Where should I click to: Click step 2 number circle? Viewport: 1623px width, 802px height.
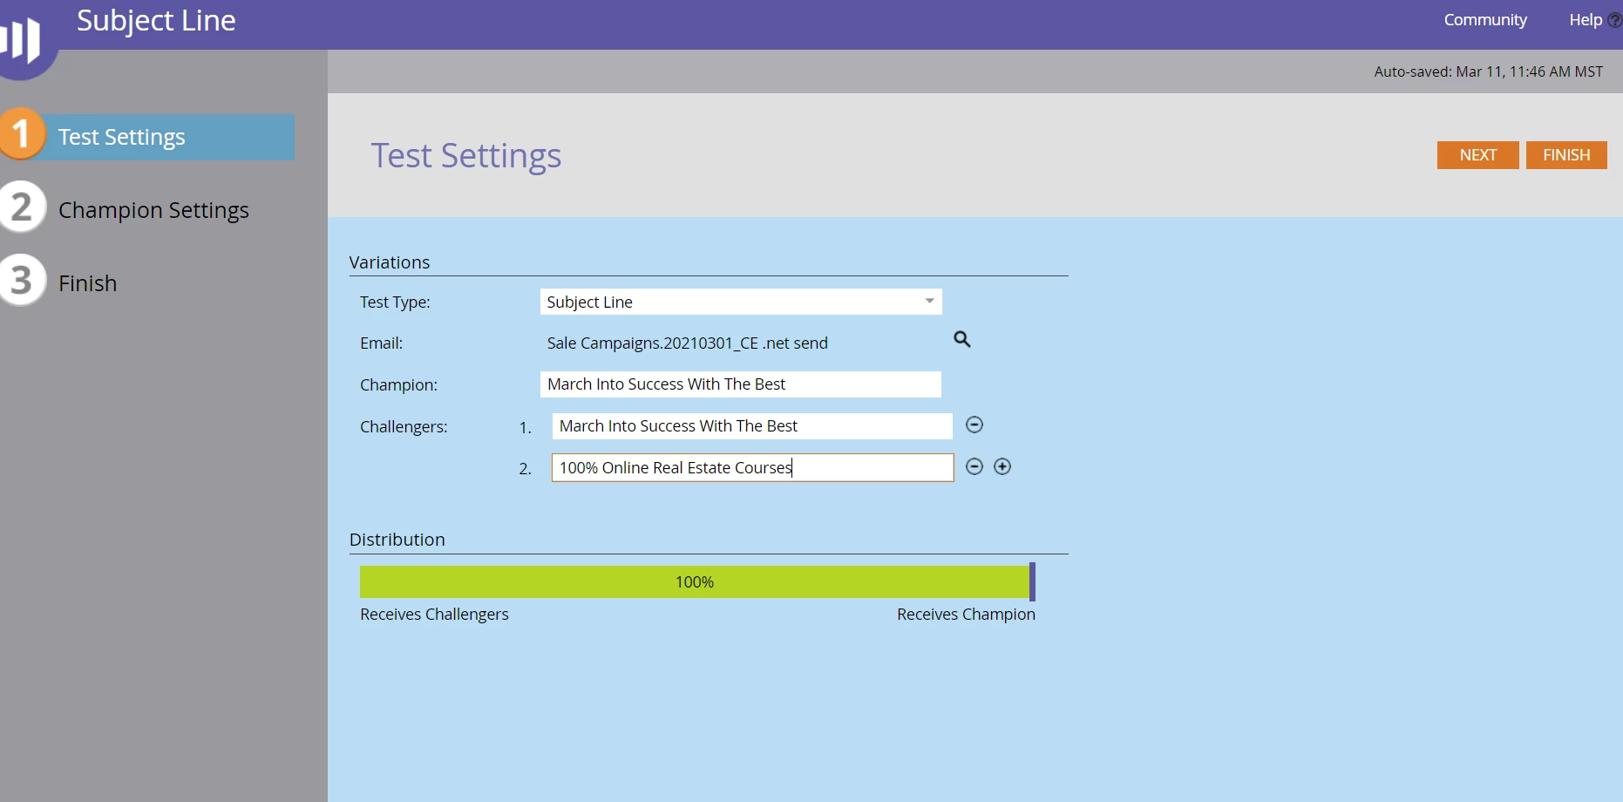tap(22, 207)
